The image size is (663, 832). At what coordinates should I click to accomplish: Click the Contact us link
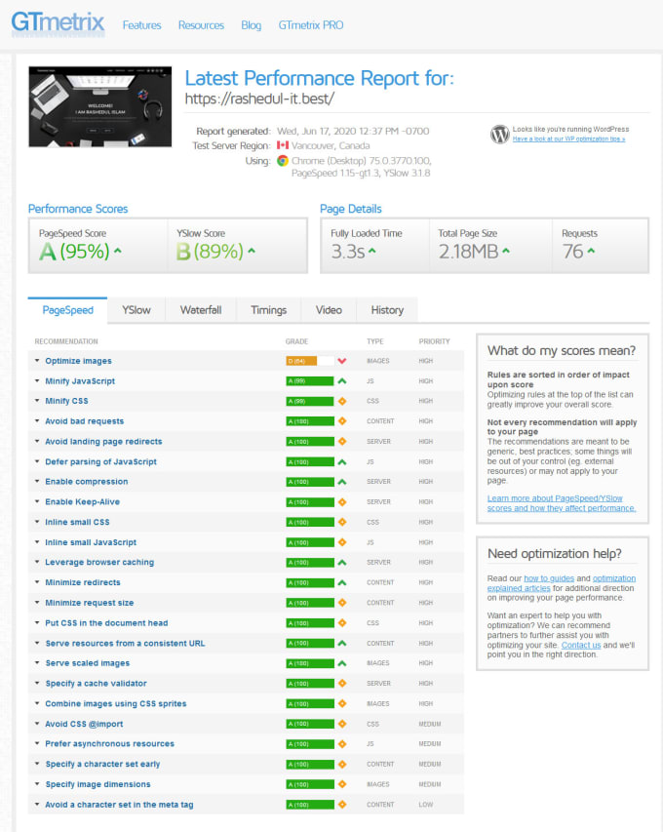(x=580, y=645)
